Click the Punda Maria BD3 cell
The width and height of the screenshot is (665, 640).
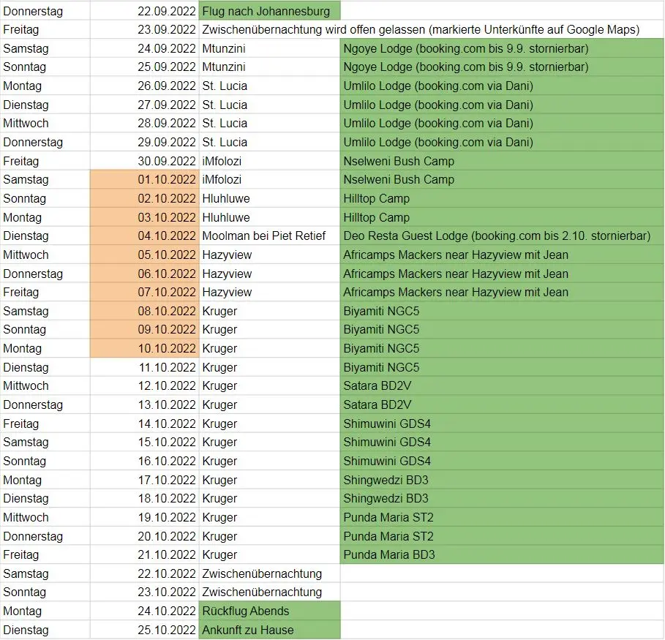pos(502,554)
